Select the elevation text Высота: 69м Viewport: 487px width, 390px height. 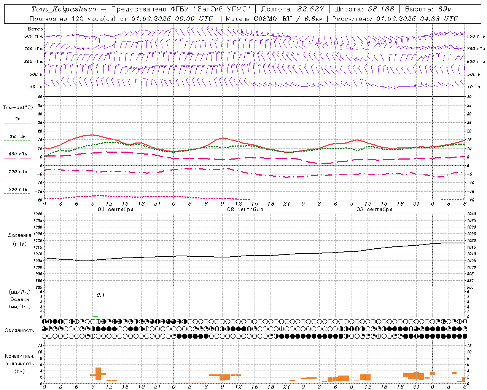click(x=428, y=9)
